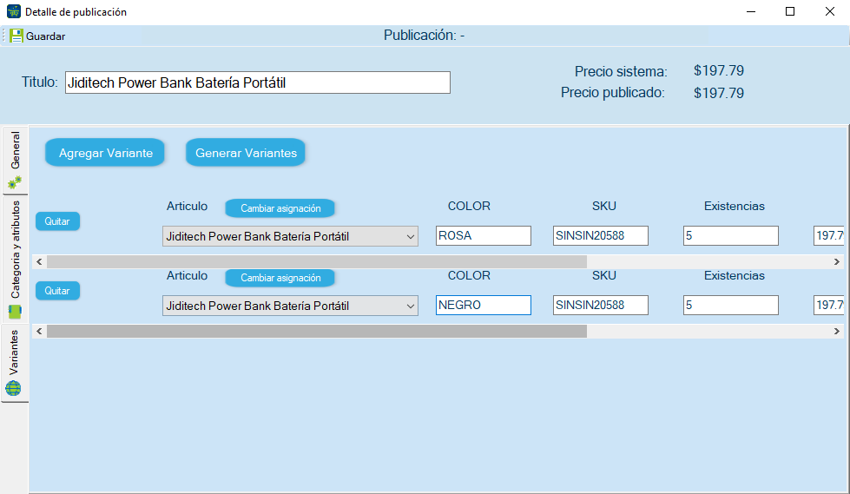Click Existencias label in ROSA variant row
Image resolution: width=850 pixels, height=494 pixels.
pos(734,206)
